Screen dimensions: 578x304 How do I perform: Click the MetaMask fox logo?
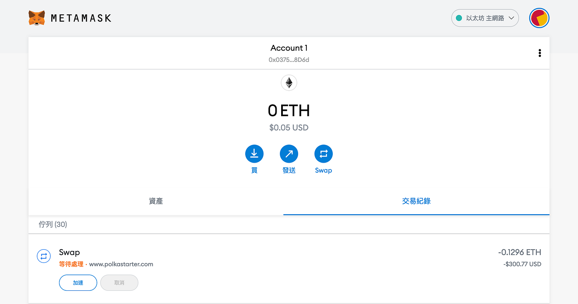point(37,18)
